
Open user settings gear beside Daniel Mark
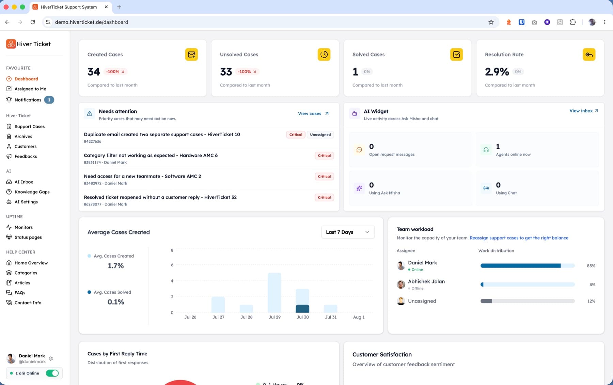point(51,358)
